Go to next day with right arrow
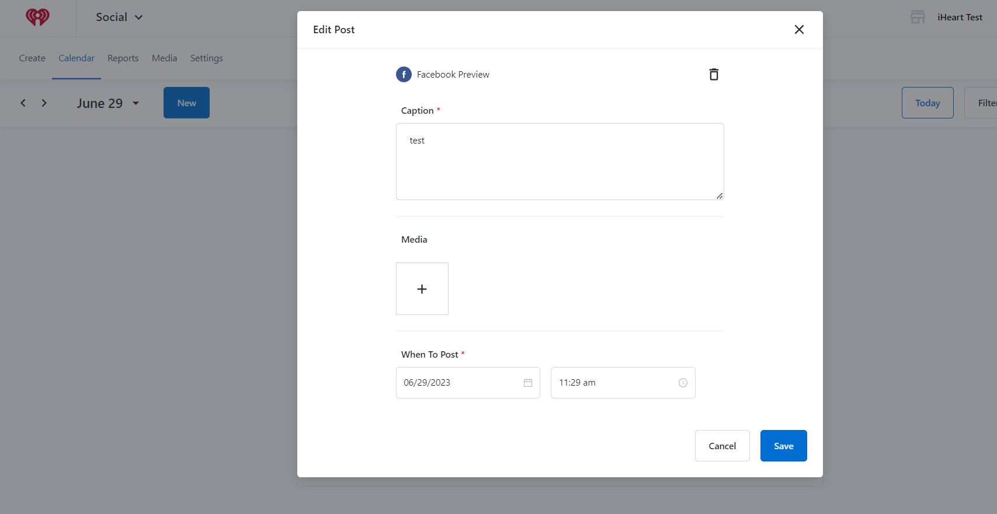997x514 pixels. point(44,103)
